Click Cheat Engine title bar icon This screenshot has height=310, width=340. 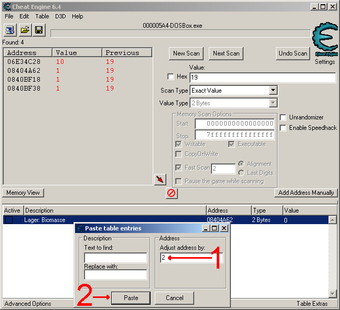coord(7,7)
